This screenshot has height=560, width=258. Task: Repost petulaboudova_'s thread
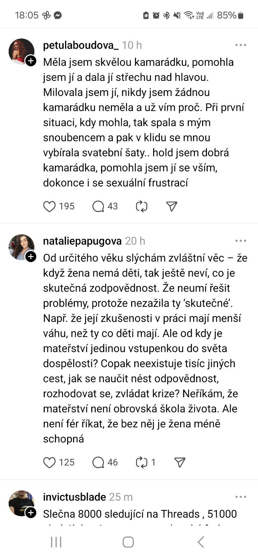[142, 206]
